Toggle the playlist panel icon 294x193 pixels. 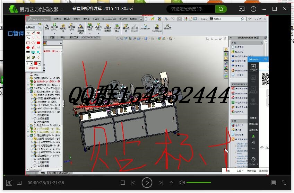(x=274, y=183)
